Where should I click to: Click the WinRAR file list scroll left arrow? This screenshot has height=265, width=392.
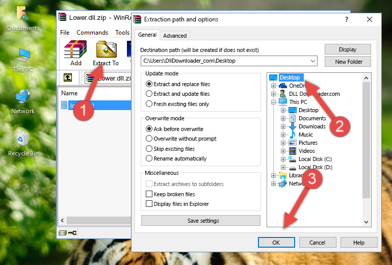click(63, 221)
